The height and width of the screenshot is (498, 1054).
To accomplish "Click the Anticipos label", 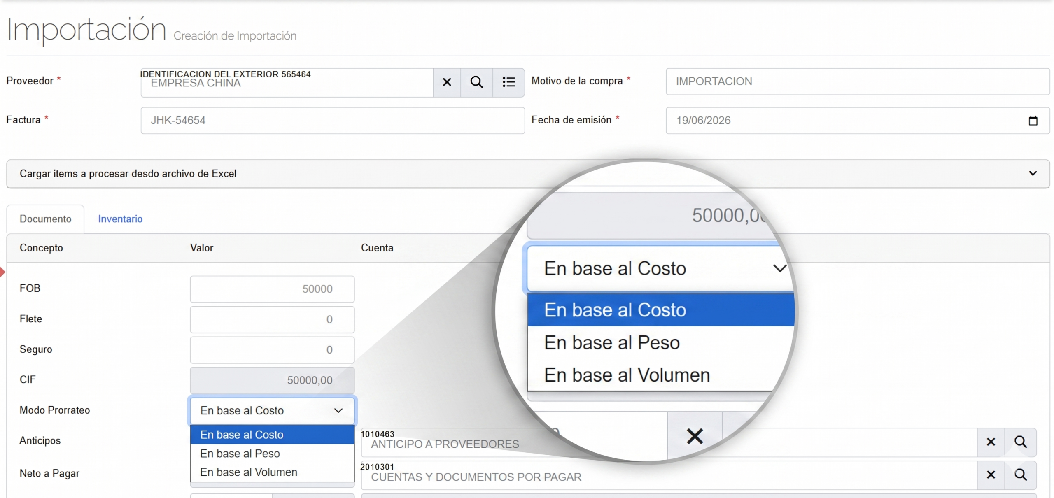I will 40,440.
